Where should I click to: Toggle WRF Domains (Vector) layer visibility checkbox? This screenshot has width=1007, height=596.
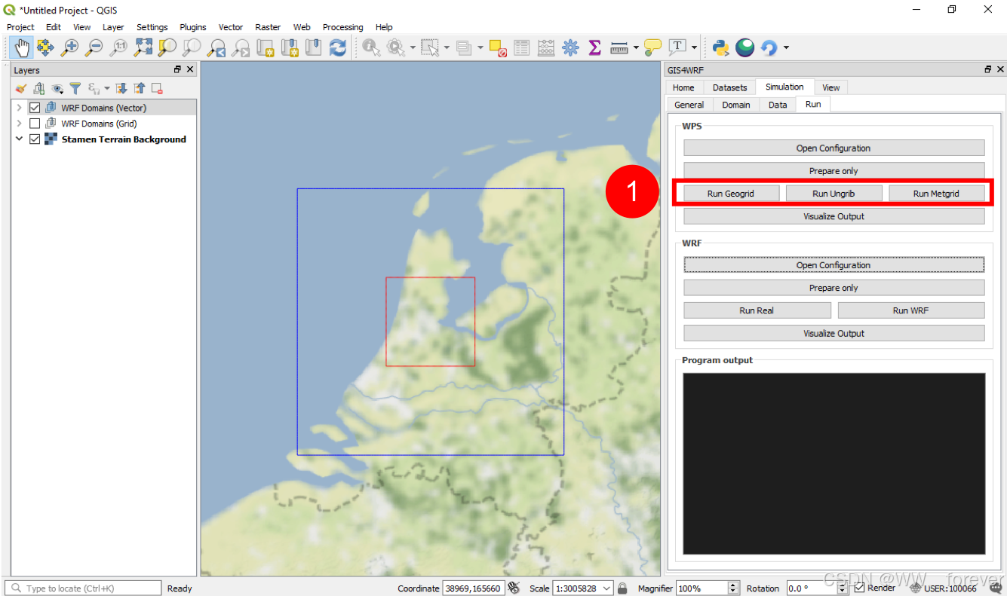(35, 108)
